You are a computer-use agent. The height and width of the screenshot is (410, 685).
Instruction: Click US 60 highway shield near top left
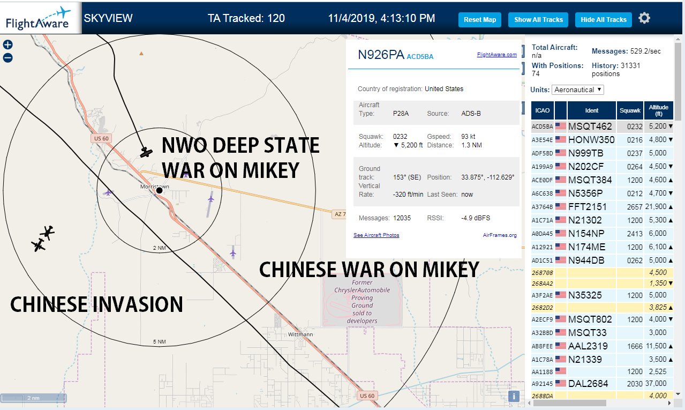click(x=101, y=139)
